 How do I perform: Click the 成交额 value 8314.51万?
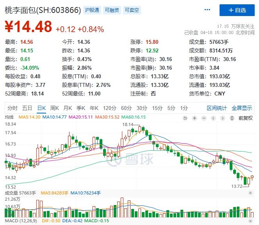coord(221,50)
